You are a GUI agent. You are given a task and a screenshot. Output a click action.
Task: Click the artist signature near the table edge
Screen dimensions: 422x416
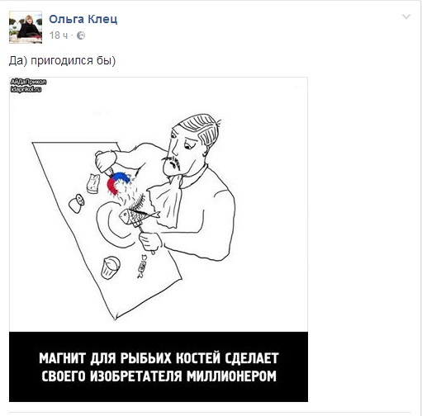coord(142,267)
